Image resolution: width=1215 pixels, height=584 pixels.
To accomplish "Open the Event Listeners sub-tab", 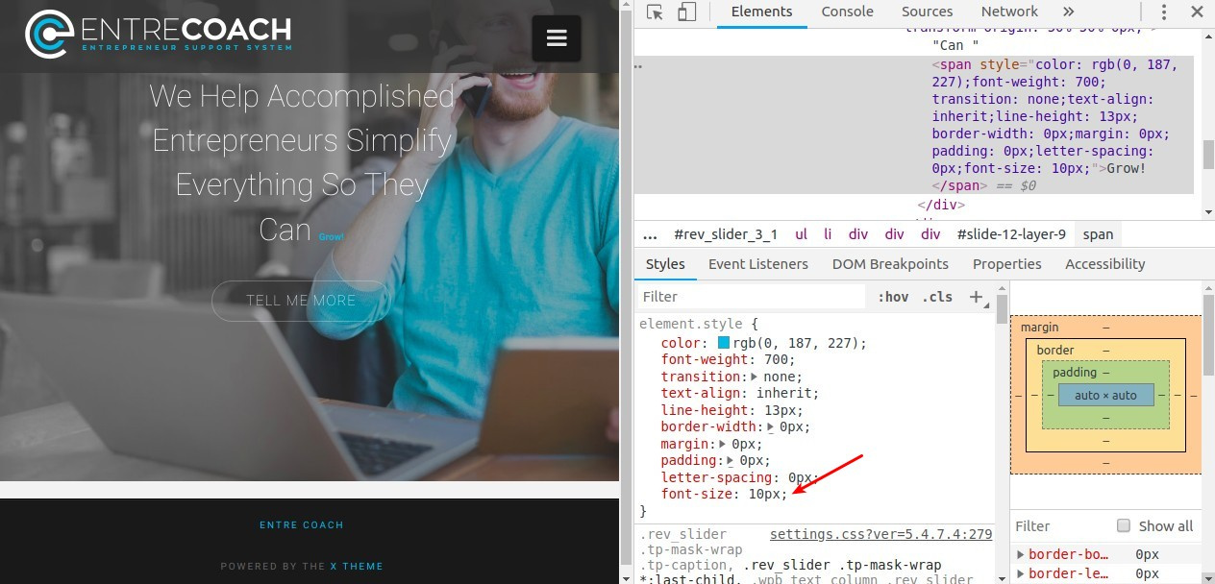I will click(758, 264).
